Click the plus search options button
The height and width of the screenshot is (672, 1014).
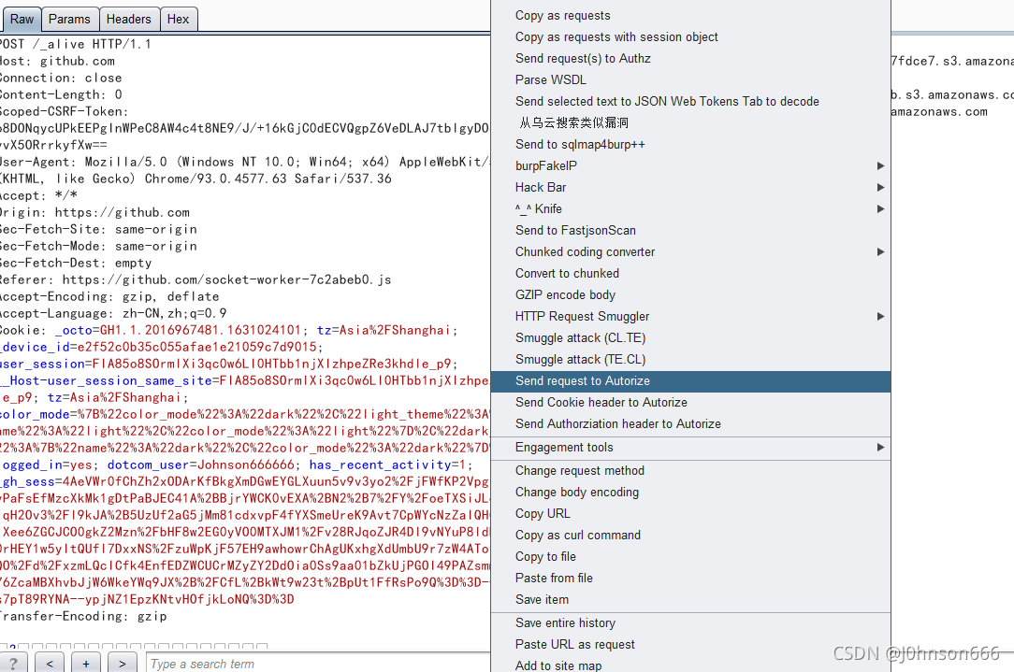pos(85,664)
